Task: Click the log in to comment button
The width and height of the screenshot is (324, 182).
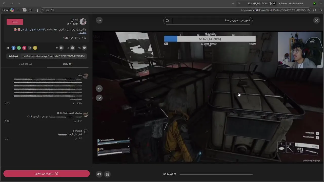Action: click(x=47, y=174)
